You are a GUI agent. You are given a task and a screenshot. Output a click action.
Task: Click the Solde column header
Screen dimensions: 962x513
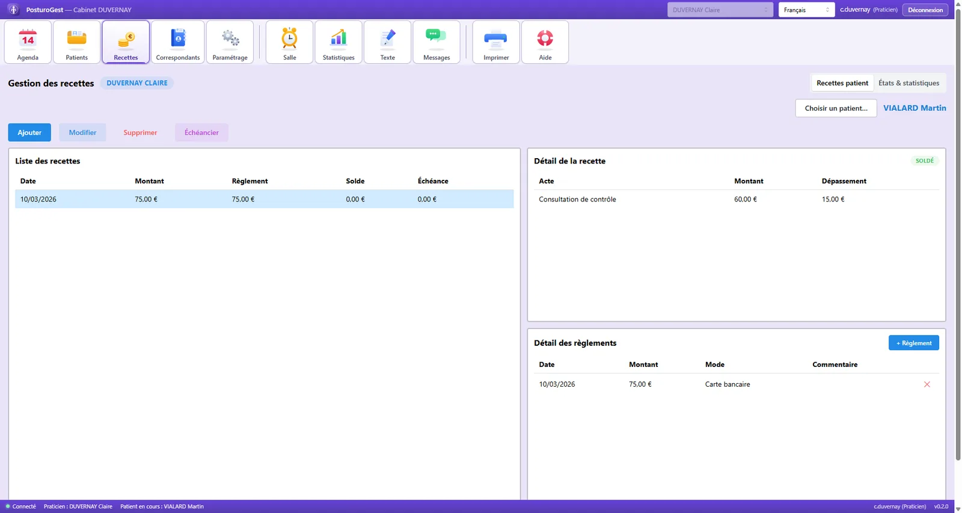tap(355, 181)
